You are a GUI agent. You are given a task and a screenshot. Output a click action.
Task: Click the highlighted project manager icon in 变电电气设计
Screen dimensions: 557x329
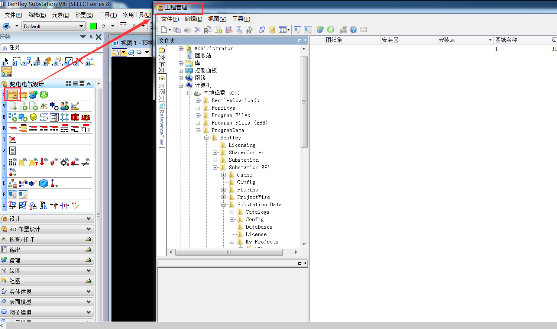[x=13, y=95]
